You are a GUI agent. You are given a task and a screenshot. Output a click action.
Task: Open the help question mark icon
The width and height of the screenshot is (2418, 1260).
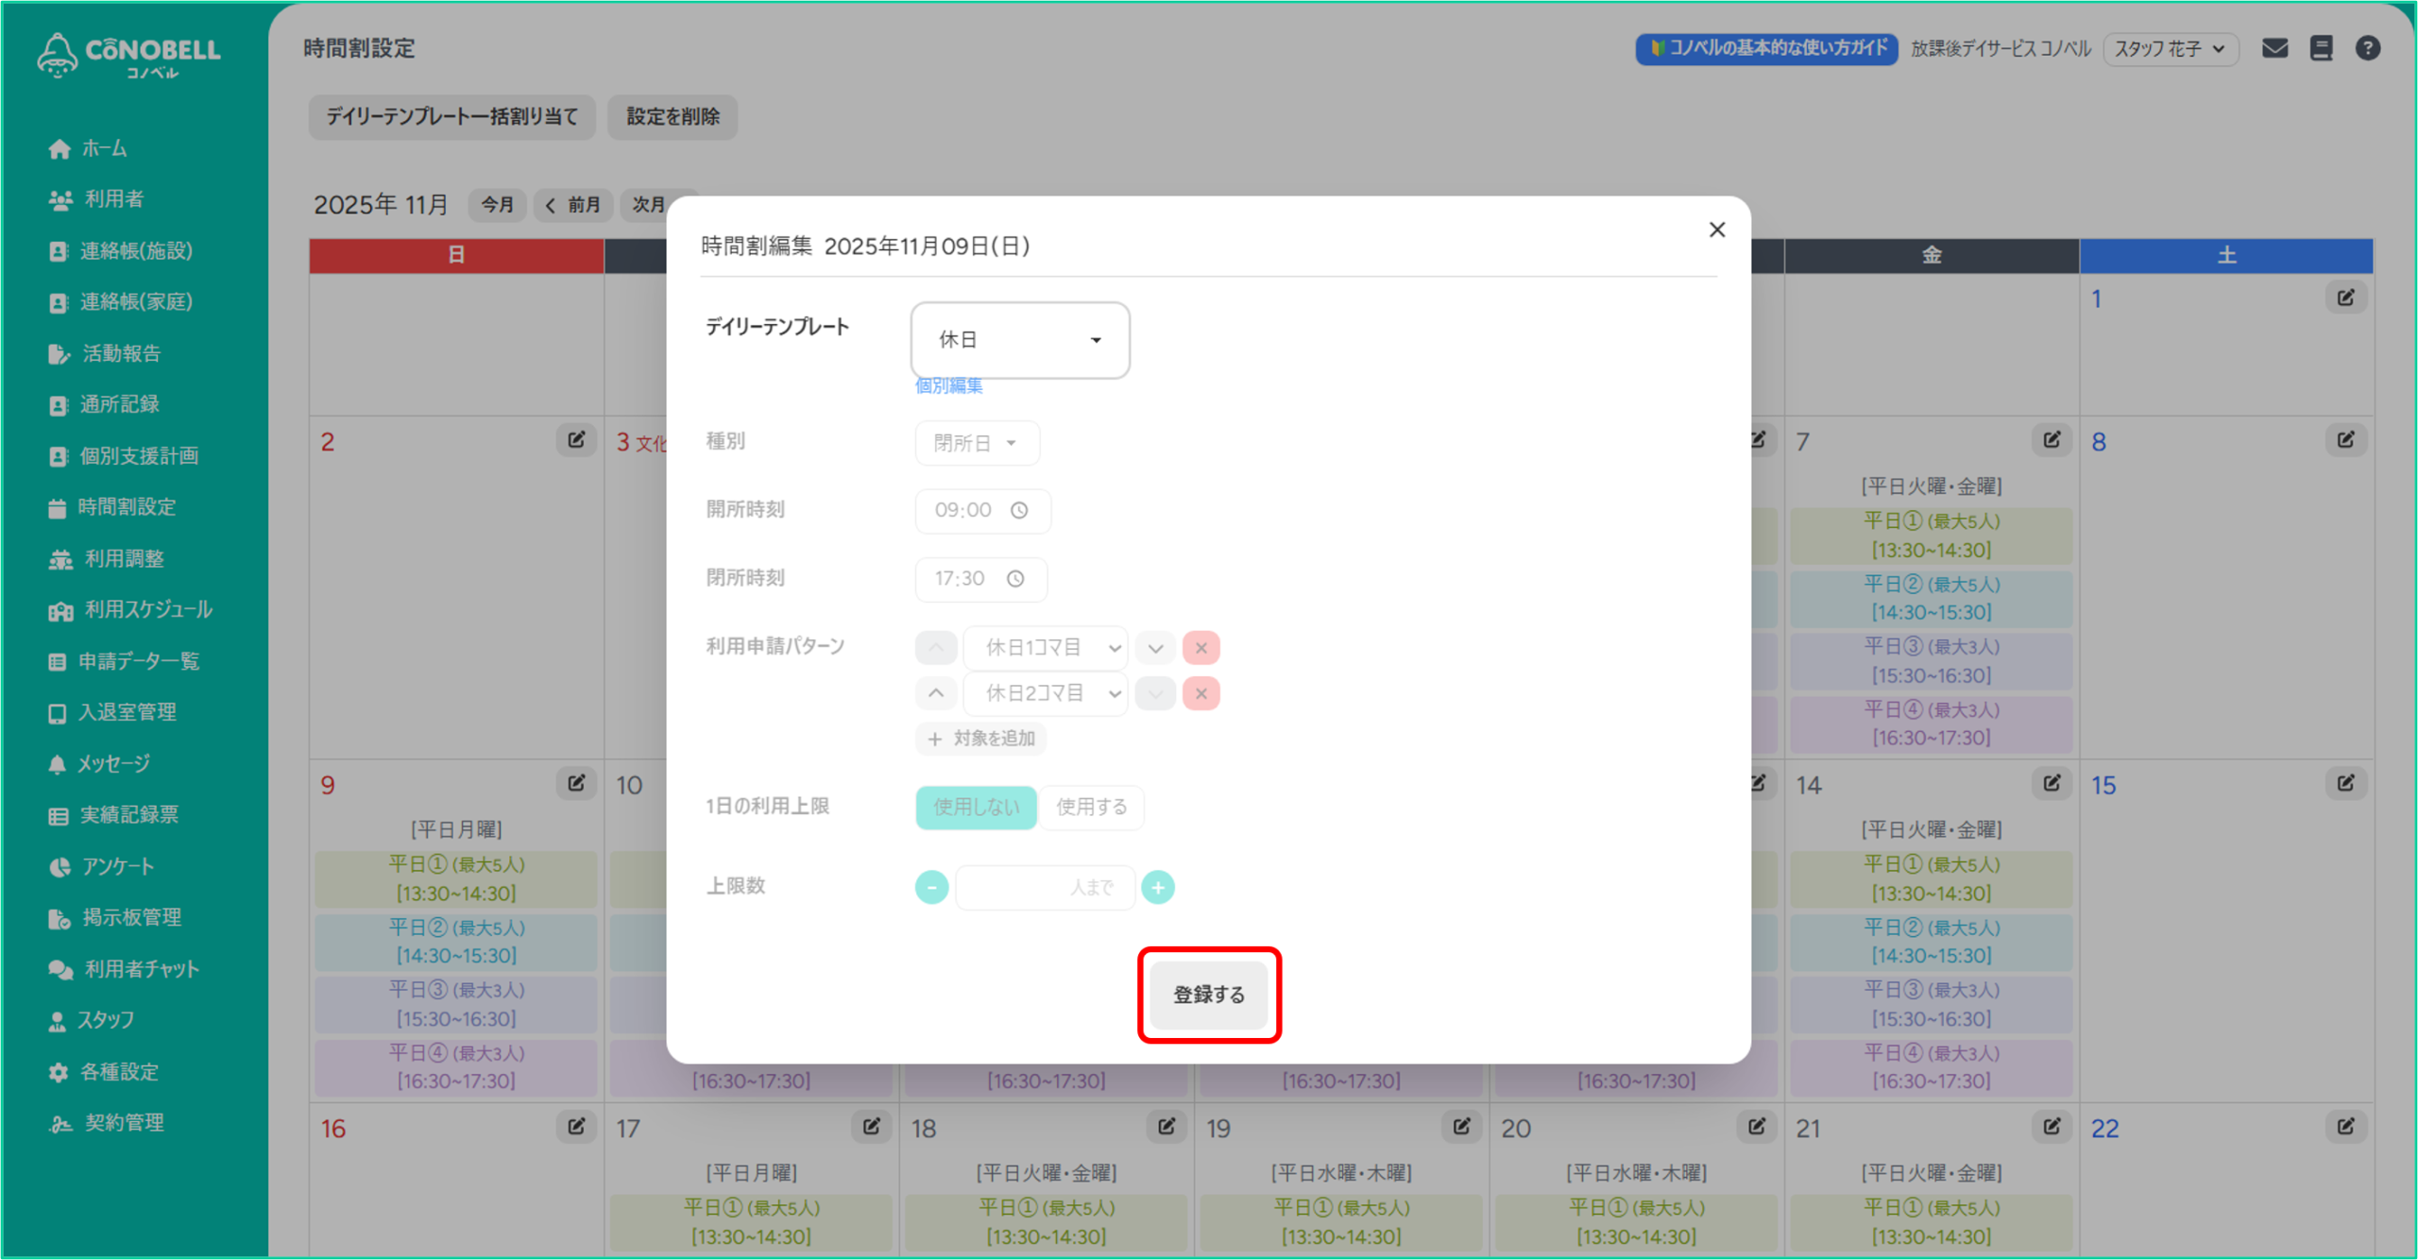click(2367, 48)
